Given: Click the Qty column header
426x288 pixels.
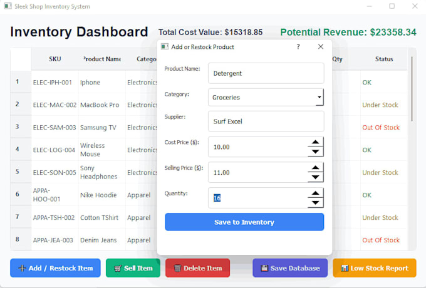Looking at the screenshot, I should tap(338, 59).
